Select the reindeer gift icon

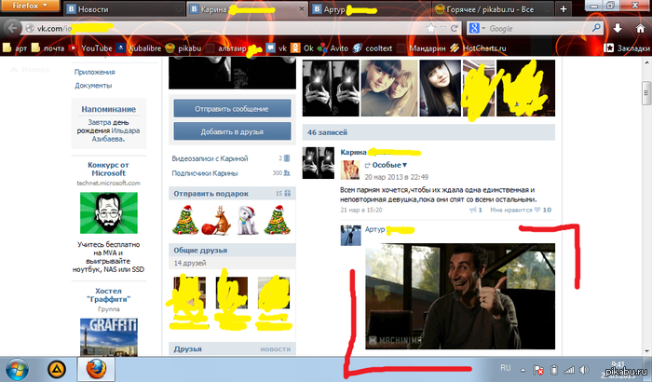coord(217,221)
